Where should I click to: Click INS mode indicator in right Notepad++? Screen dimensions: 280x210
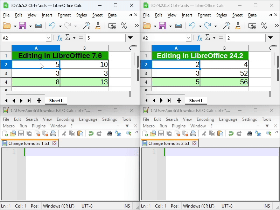click(x=267, y=206)
